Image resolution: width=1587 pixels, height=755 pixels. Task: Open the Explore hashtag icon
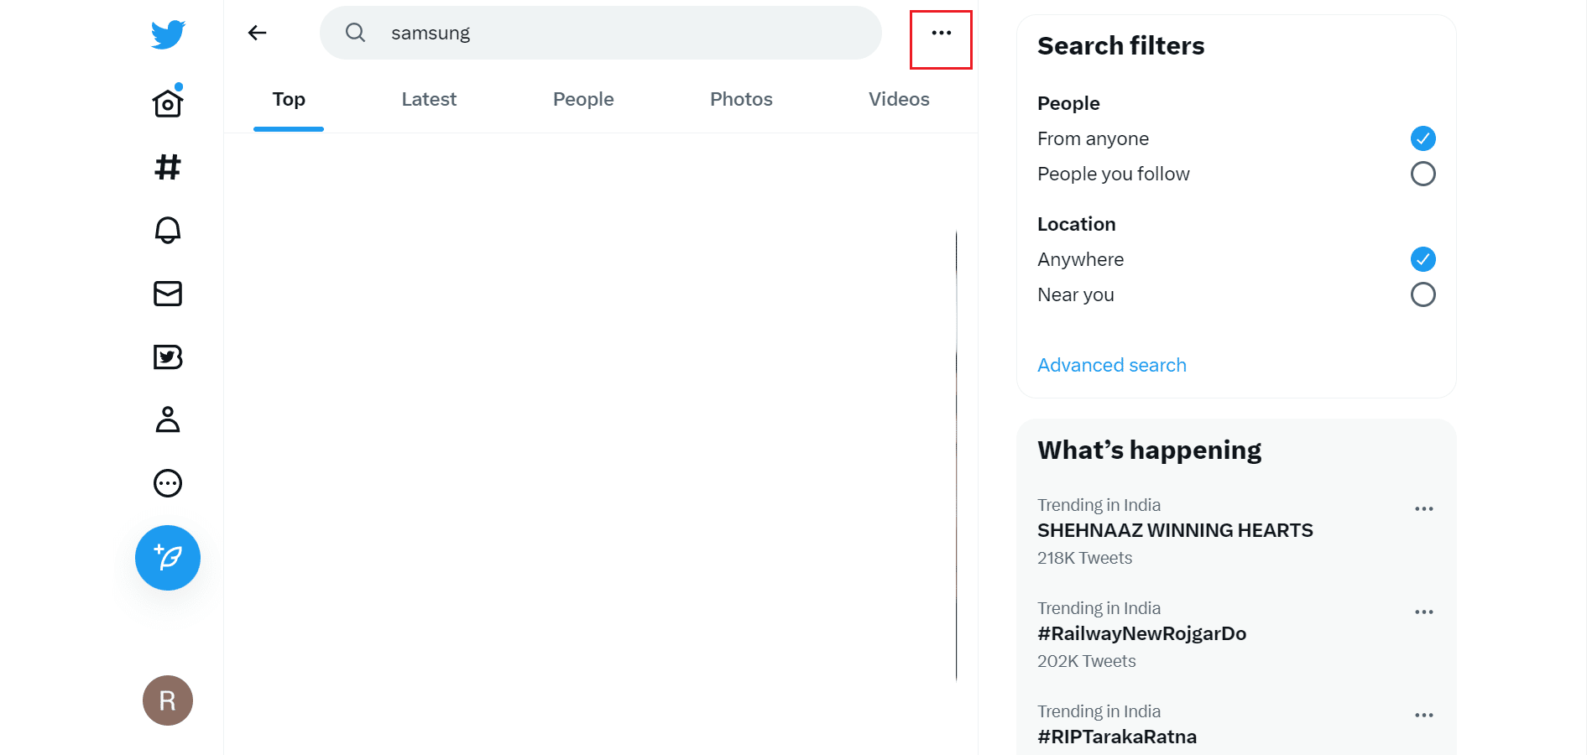[168, 167]
